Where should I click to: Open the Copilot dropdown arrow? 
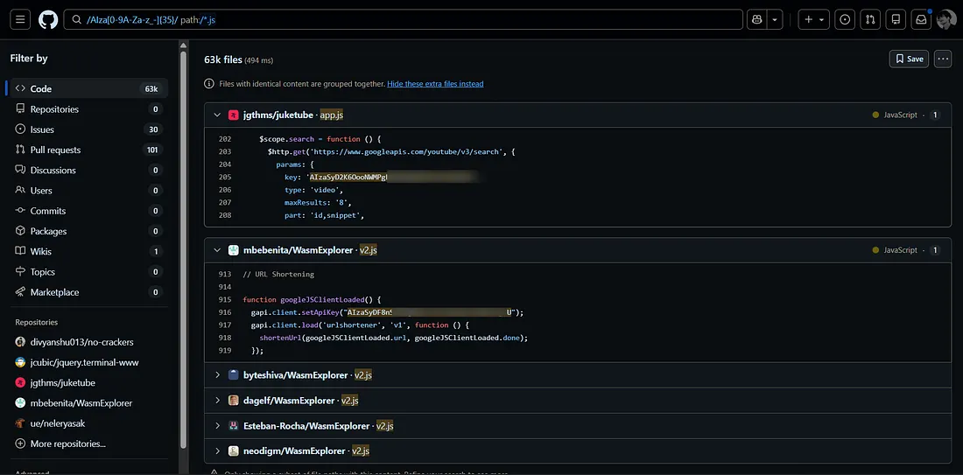pyautogui.click(x=775, y=19)
